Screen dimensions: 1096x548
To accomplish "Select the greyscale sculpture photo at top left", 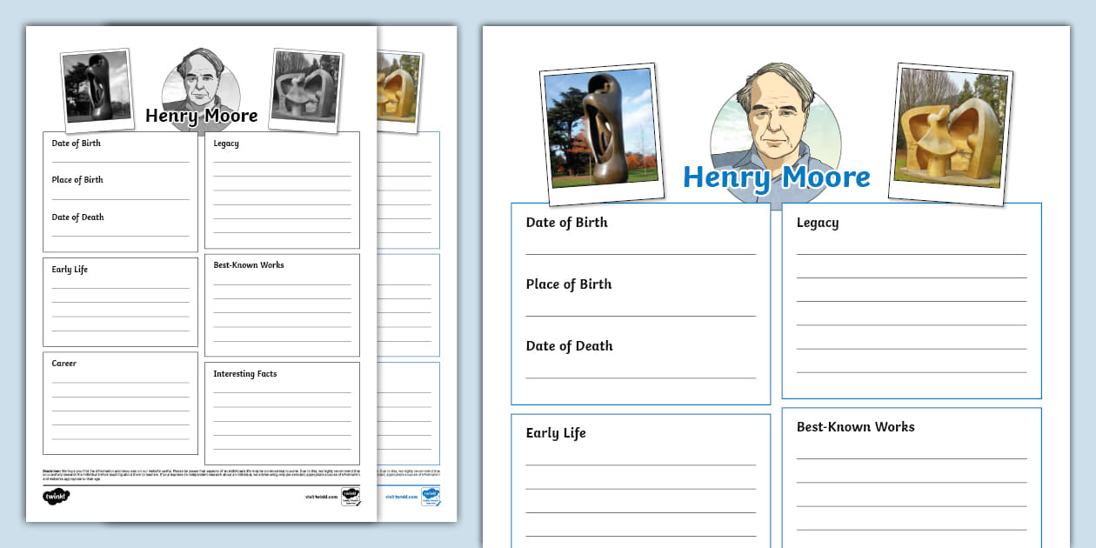I will (97, 89).
